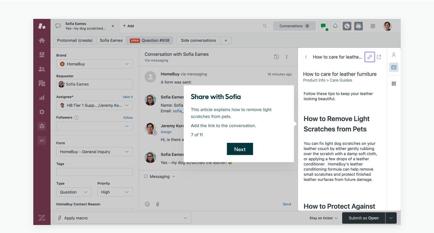Viewport: 434px width, 233px height.
Task: Click the How to Remove Light Scratches heading
Action: [x=337, y=124]
